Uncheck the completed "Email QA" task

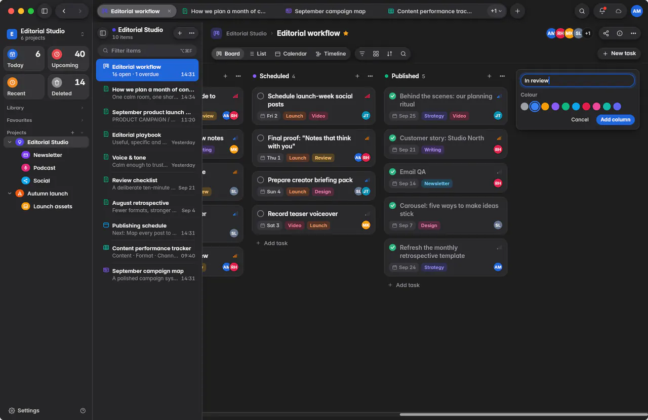392,172
